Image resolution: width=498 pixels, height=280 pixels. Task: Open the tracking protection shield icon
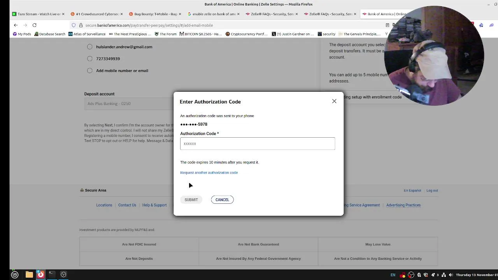[x=74, y=25]
